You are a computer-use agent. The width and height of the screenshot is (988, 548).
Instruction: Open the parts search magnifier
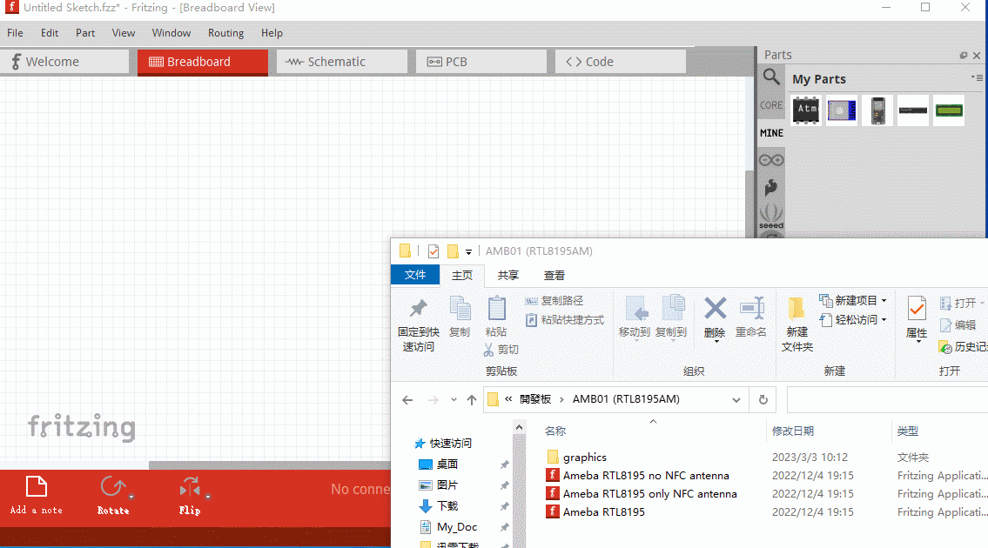coord(771,77)
